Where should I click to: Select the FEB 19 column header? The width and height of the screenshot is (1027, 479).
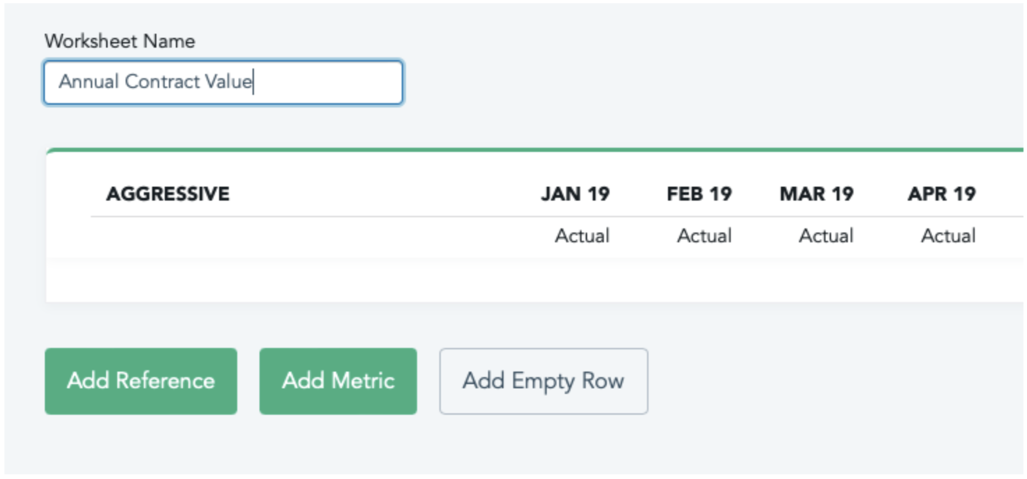[699, 194]
